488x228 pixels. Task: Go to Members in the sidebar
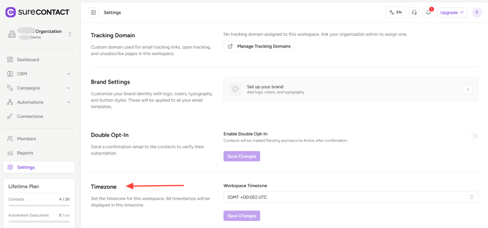coord(26,139)
